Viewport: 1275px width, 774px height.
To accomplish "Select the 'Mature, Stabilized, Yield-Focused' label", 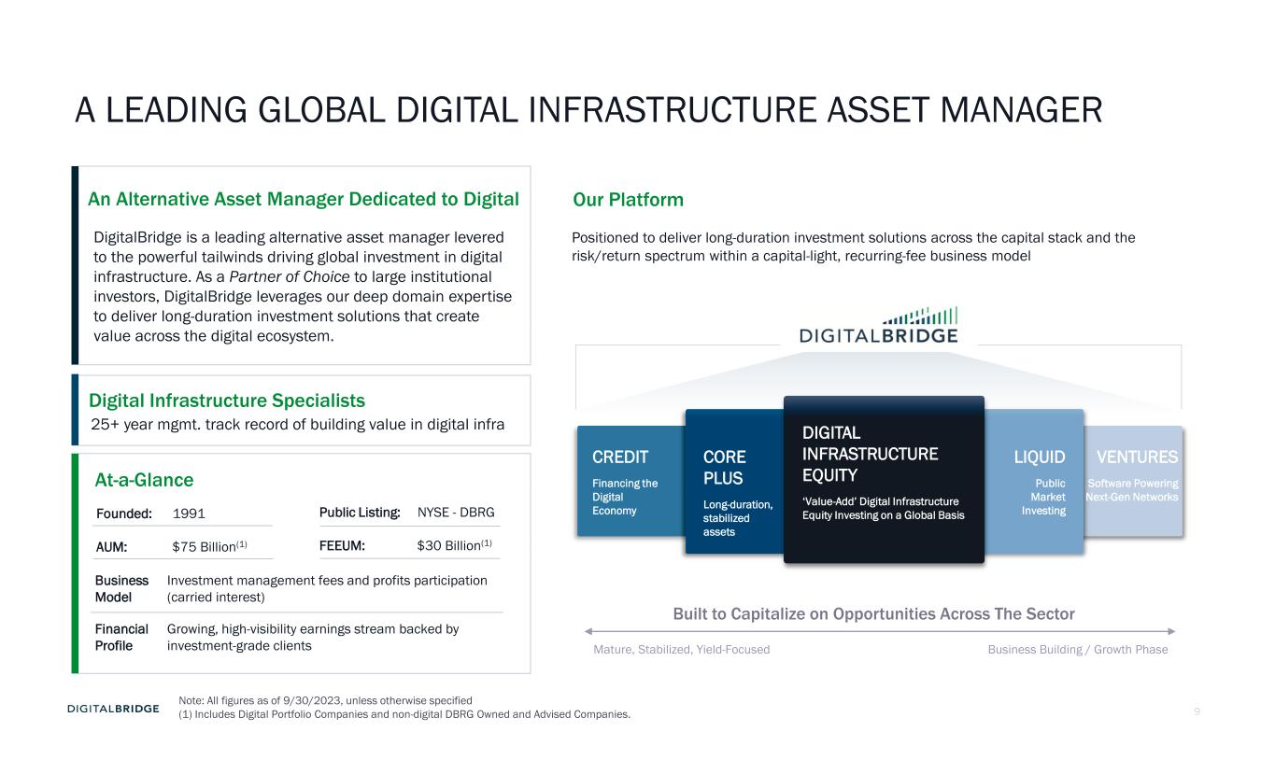I will tap(682, 650).
